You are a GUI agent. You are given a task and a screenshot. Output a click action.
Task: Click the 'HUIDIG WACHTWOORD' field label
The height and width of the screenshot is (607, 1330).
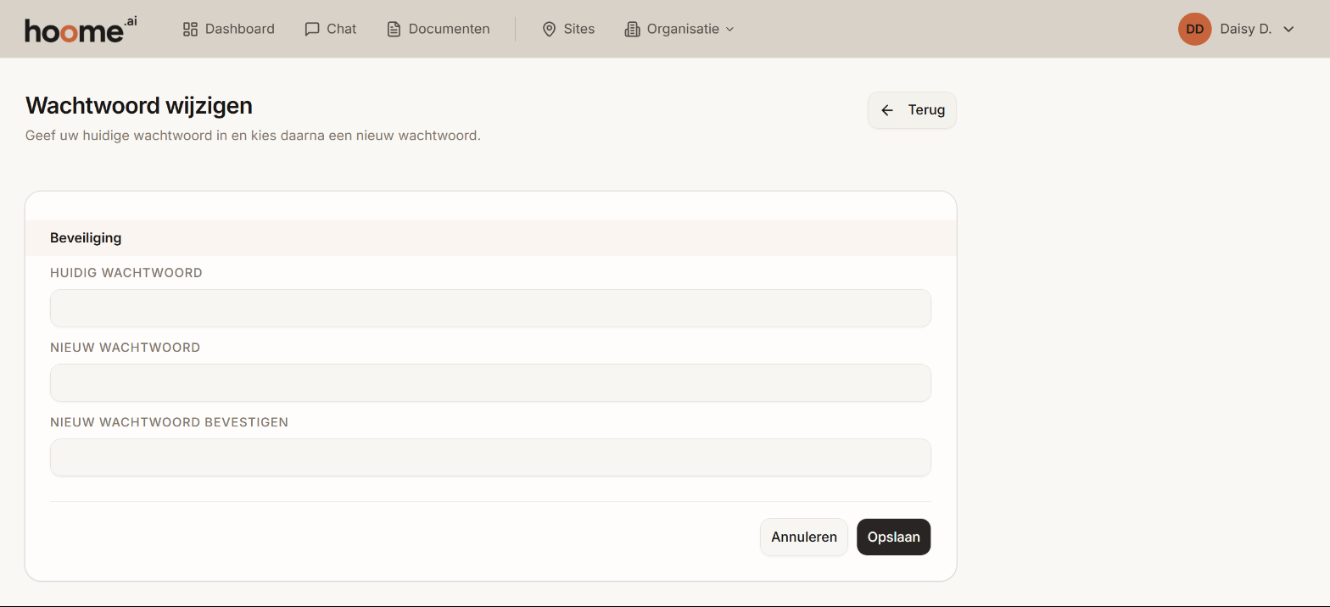126,273
